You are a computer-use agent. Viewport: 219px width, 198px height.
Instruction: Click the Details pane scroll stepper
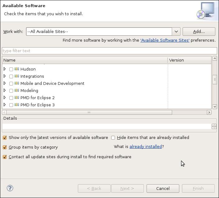coord(214,126)
